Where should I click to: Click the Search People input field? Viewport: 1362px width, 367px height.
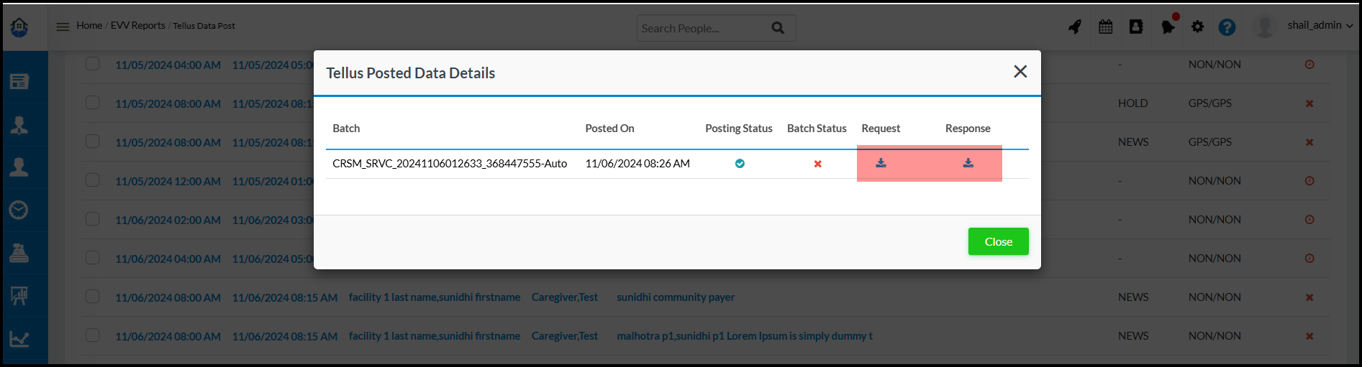[x=702, y=29]
